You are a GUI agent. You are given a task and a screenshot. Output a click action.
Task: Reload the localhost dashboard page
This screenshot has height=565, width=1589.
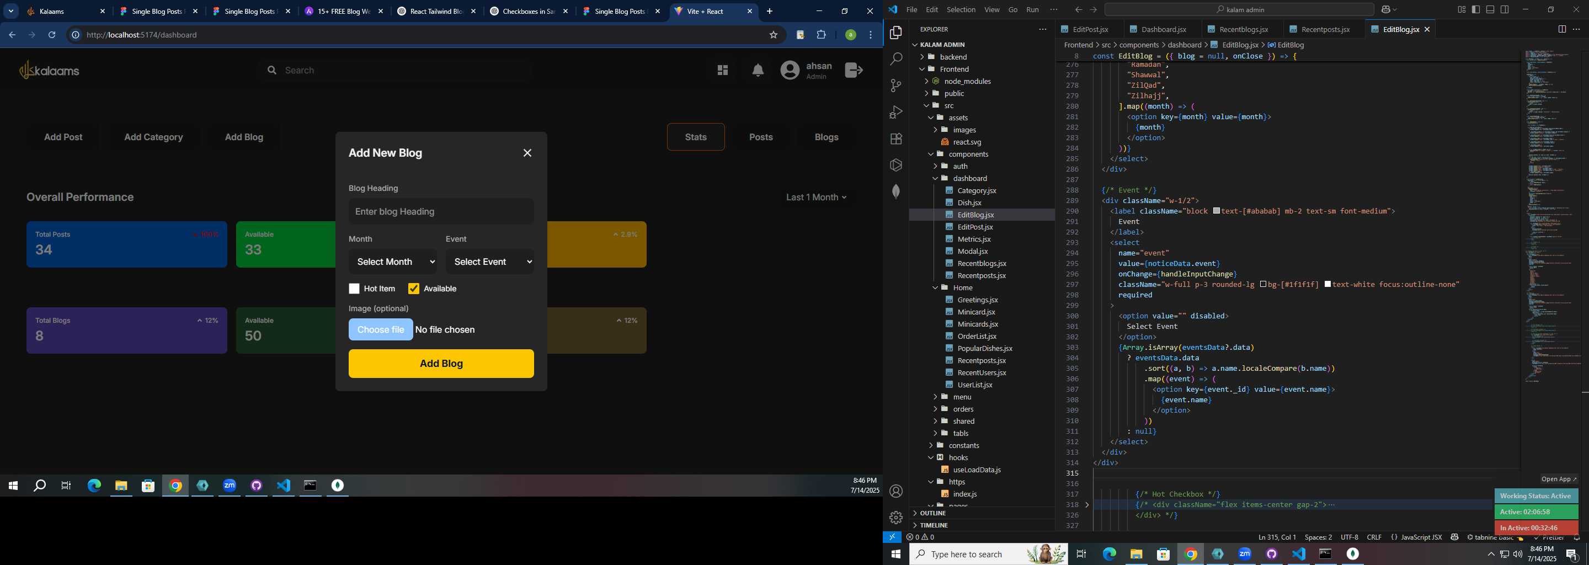(x=52, y=35)
